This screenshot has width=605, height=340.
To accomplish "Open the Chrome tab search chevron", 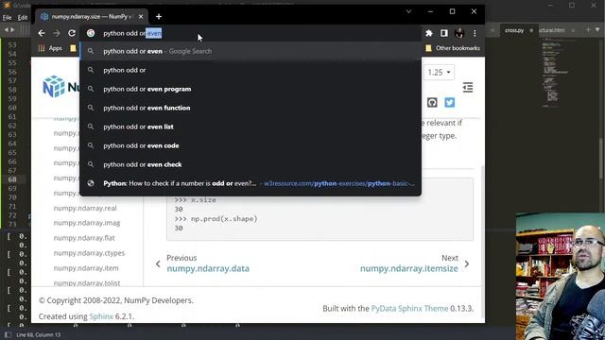I will (x=408, y=11).
